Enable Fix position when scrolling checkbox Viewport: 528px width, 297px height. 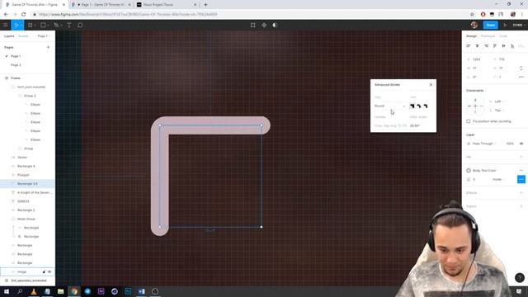tap(469, 121)
